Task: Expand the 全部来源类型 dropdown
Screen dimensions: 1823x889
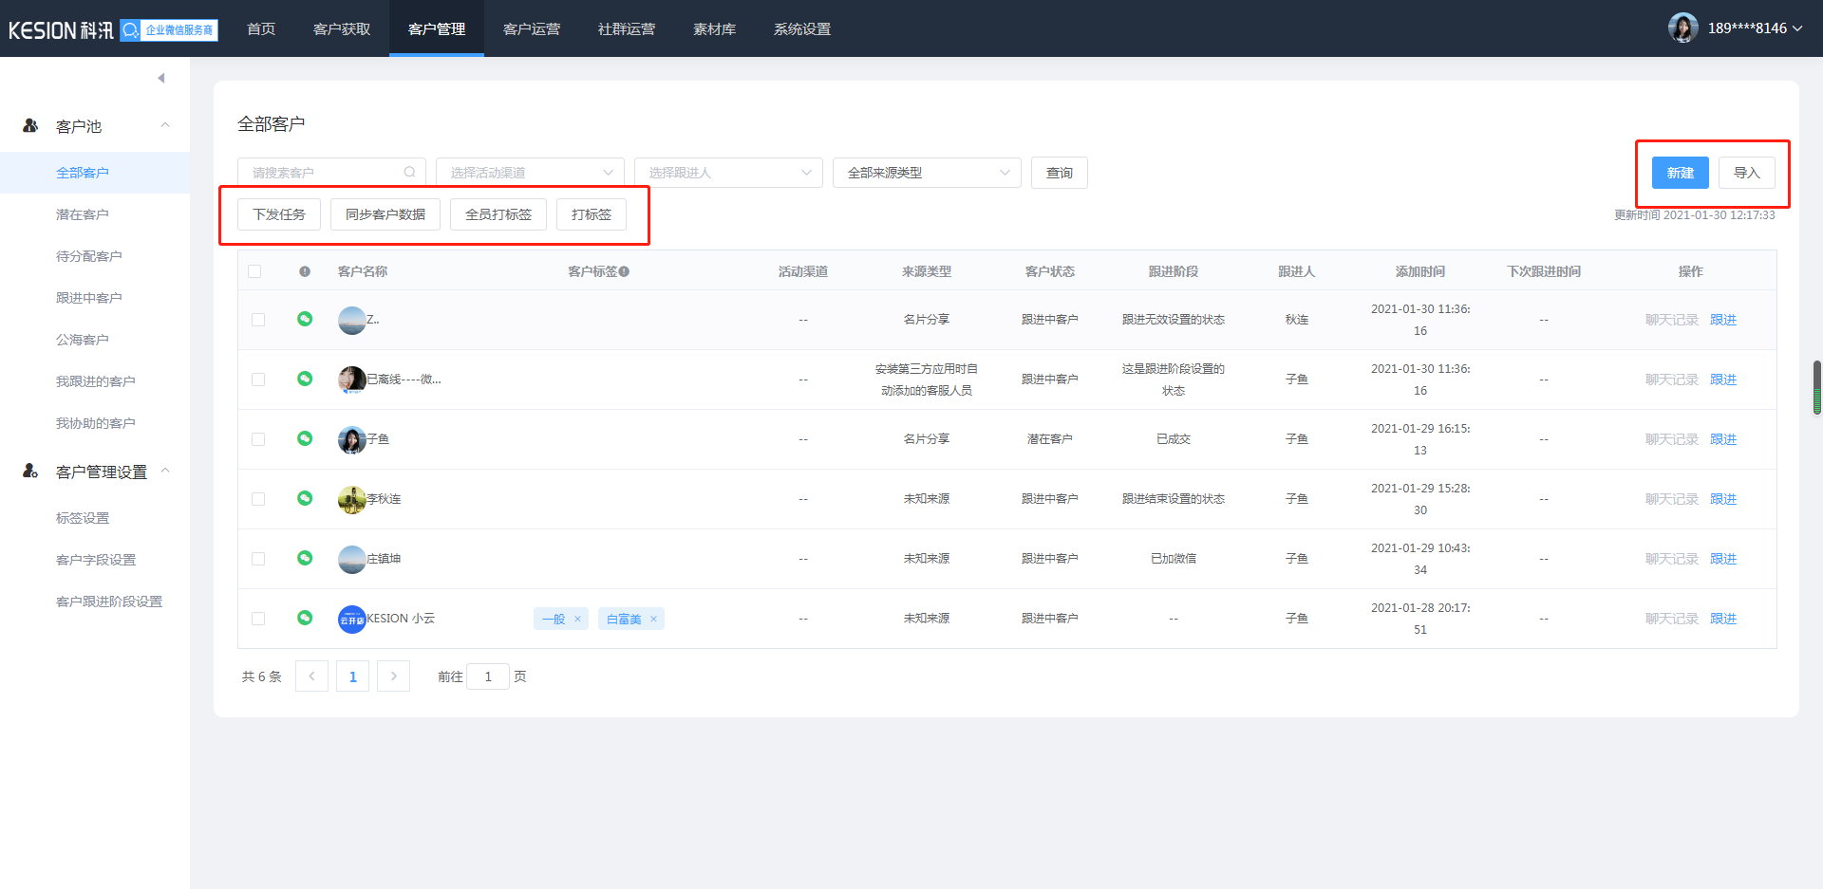Action: point(927,173)
